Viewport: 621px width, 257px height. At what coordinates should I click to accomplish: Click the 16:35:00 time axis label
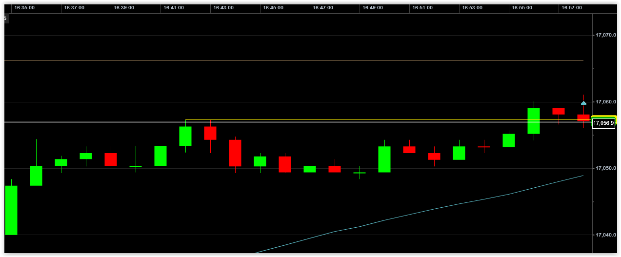(24, 8)
